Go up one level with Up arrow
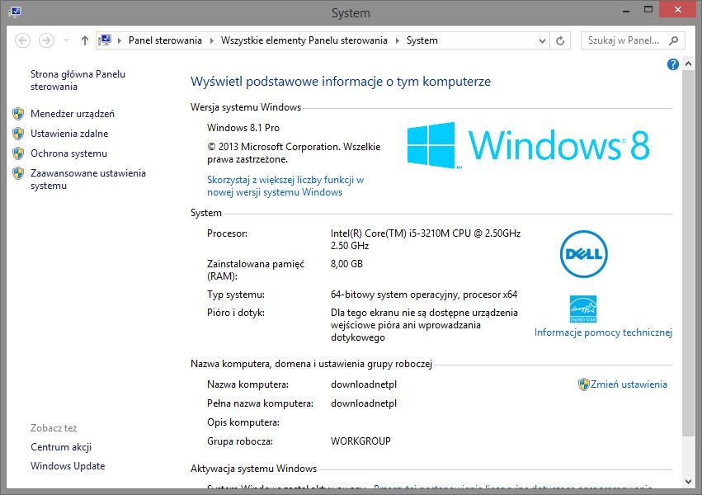Screen dimensions: 702x495 pos(85,40)
